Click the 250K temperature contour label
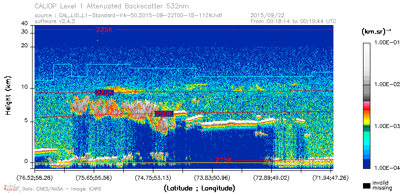 click(x=164, y=114)
